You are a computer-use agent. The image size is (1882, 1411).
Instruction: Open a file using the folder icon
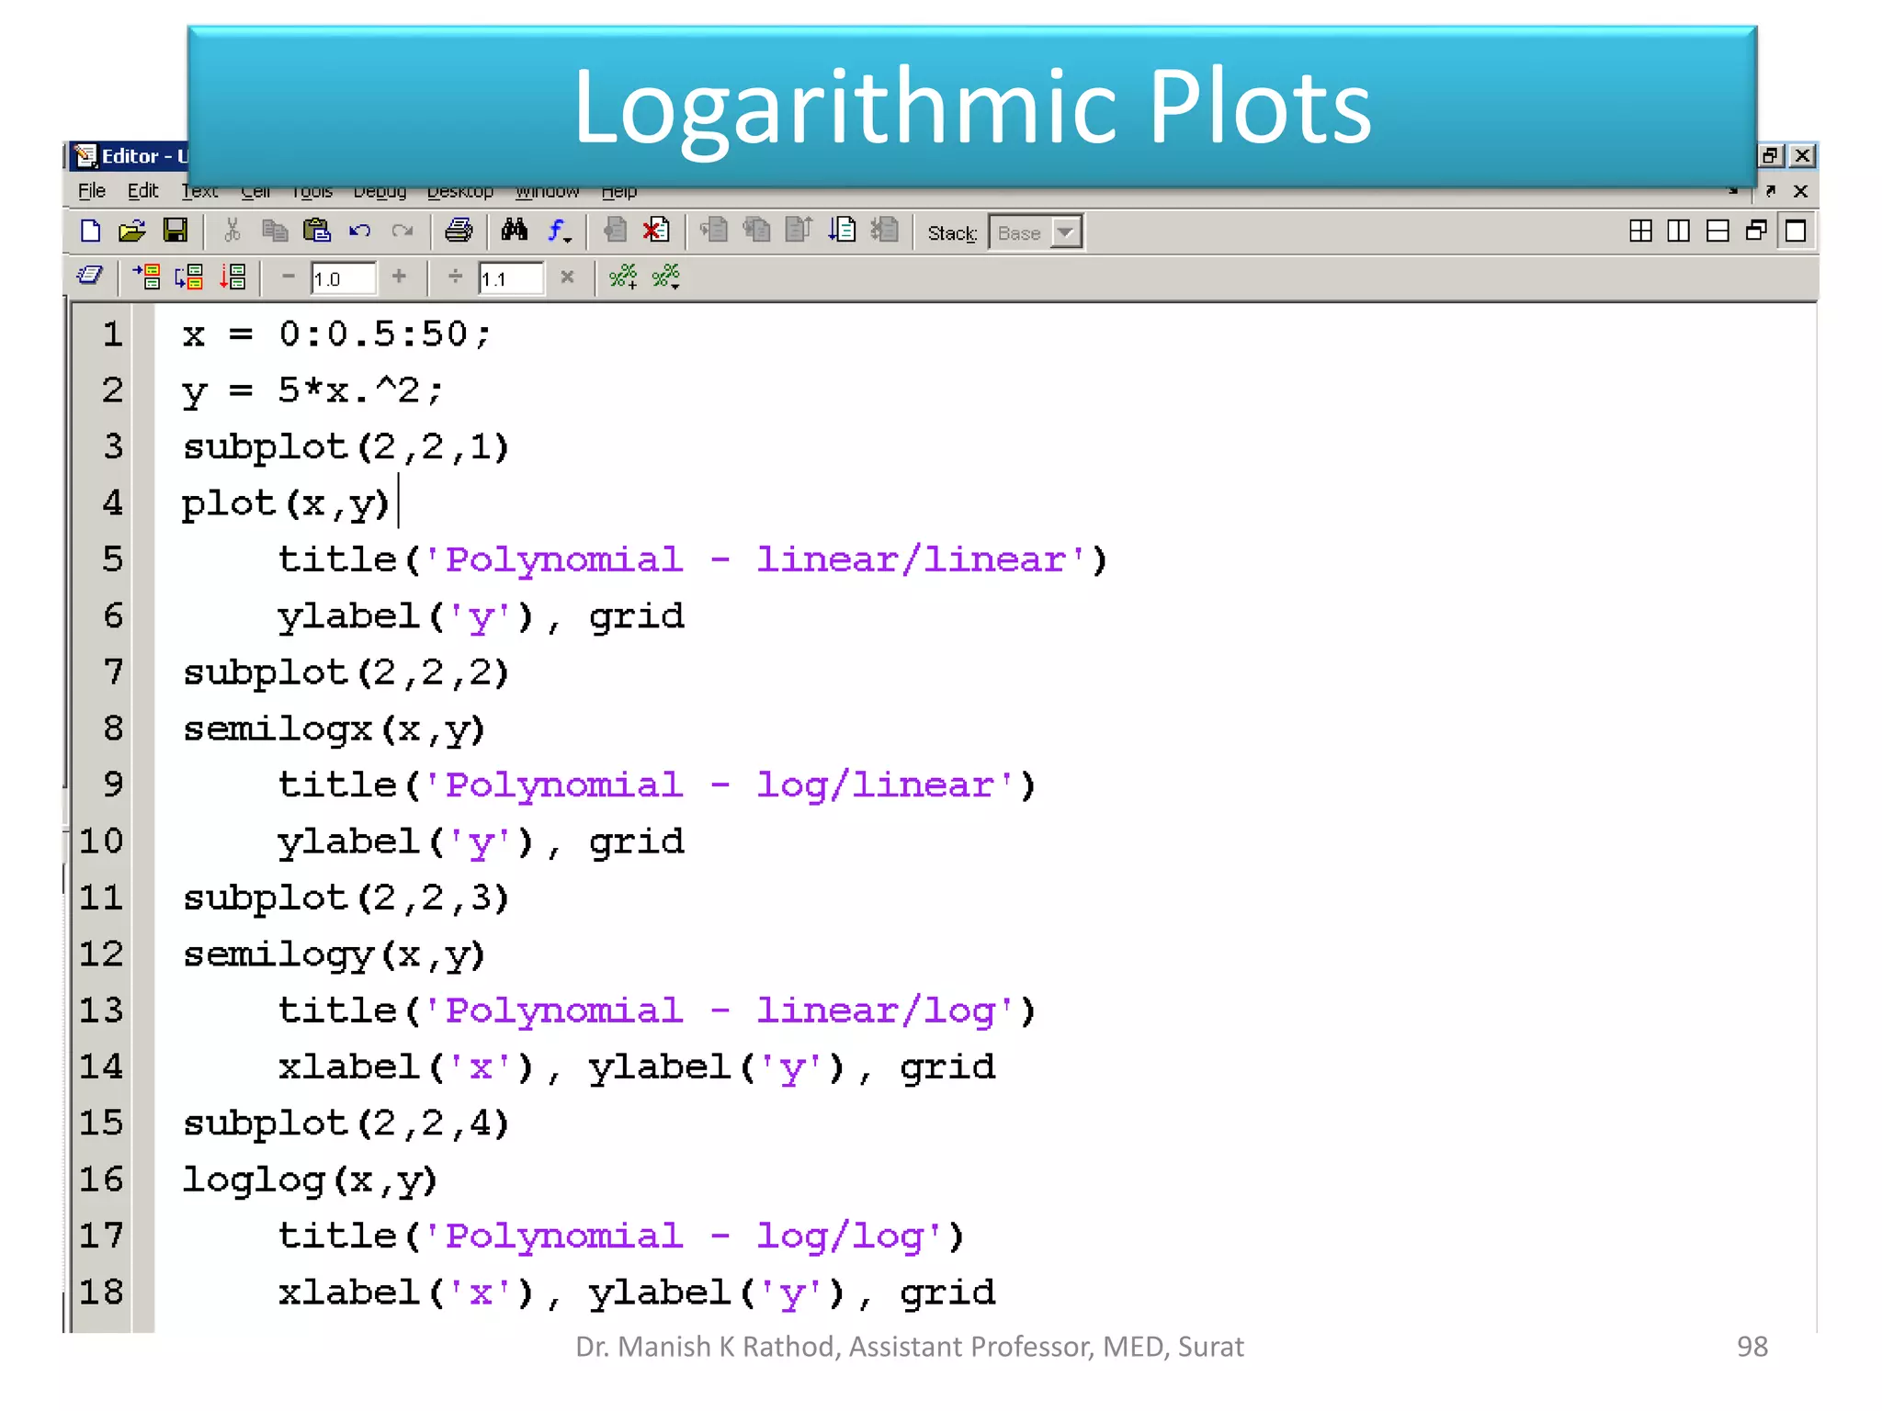click(x=132, y=231)
